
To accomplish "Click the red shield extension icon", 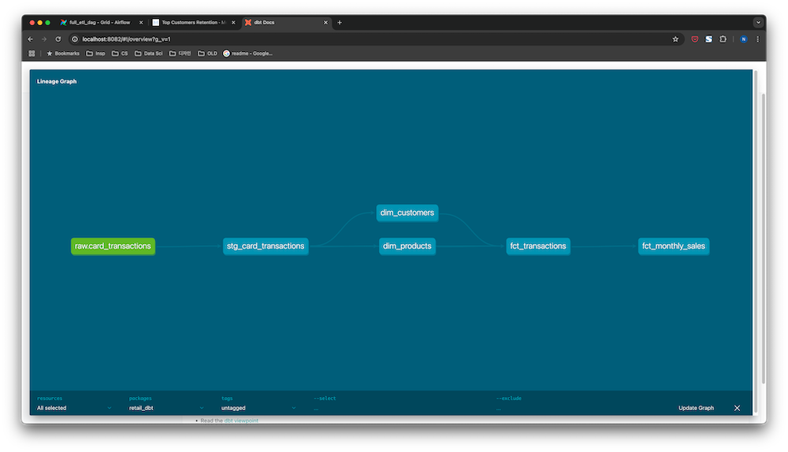I will pyautogui.click(x=694, y=39).
